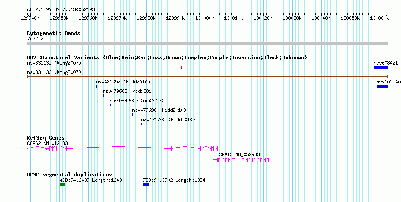Screen dimensions: 401x202
Task: Click the blue marker below nsv481352
Action: click(x=97, y=86)
